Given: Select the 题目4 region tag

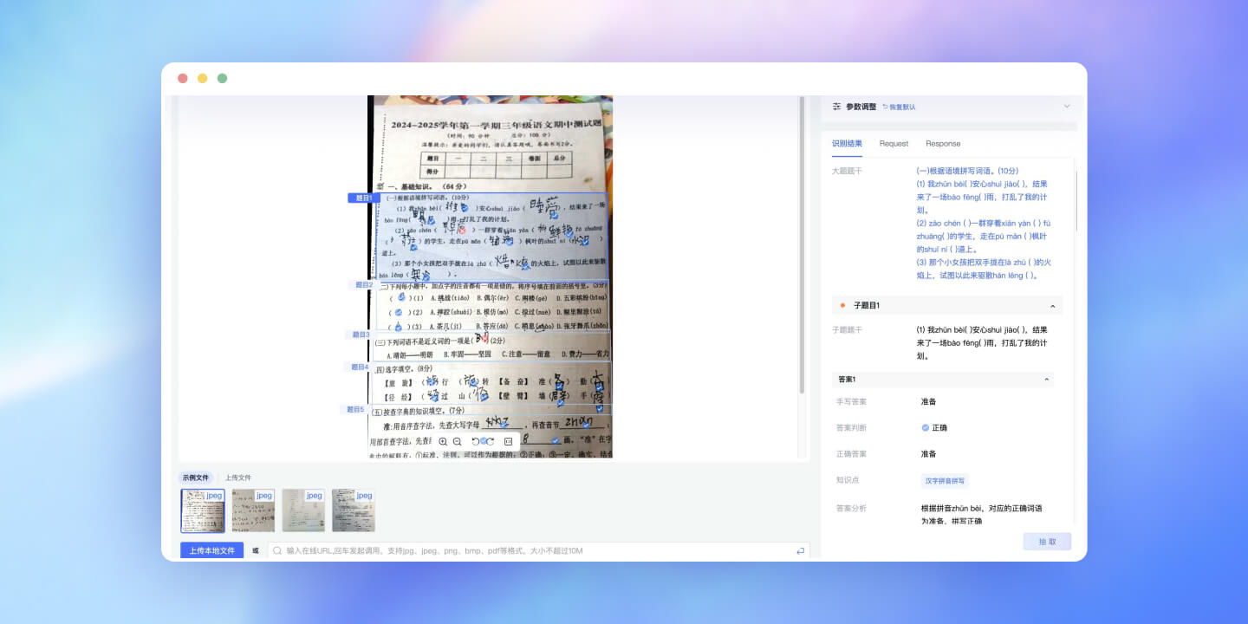Looking at the screenshot, I should tap(360, 367).
